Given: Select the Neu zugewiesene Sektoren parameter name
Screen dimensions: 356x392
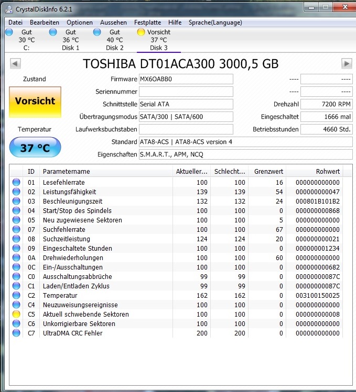Looking at the screenshot, I should [x=82, y=220].
